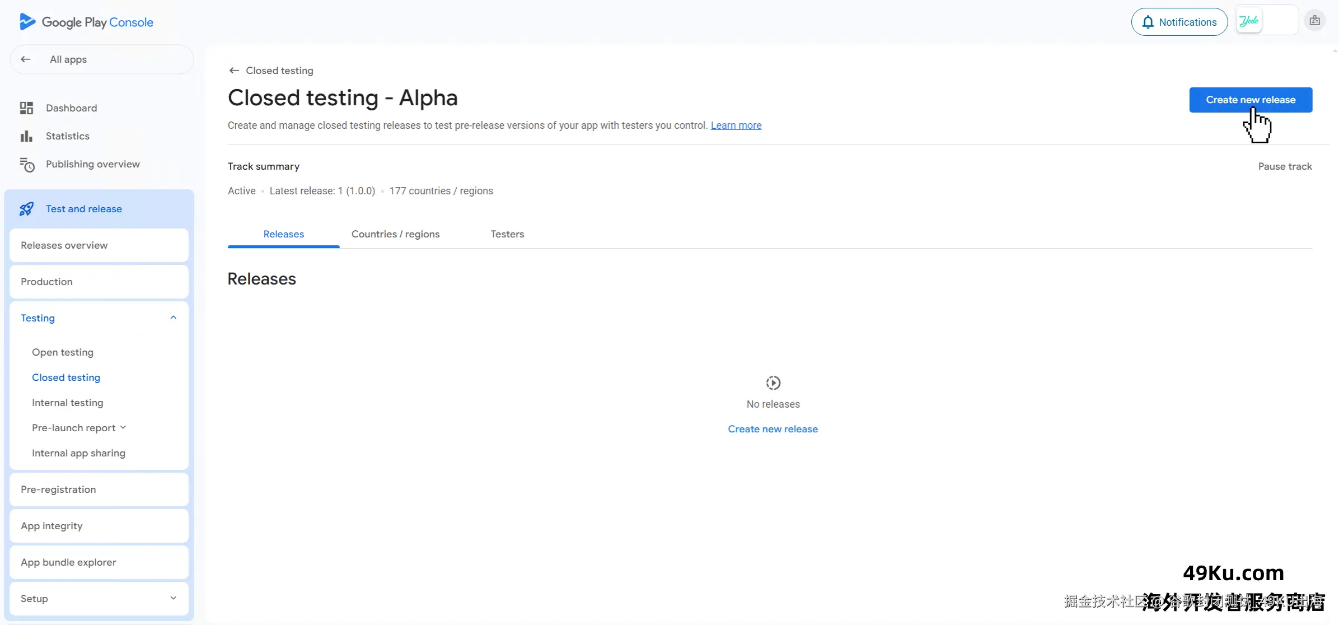Click the Test and release rocket icon
This screenshot has height=625, width=1339.
(x=26, y=209)
